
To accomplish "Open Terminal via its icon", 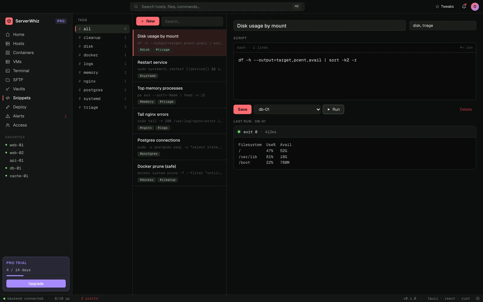I will 8,71.
